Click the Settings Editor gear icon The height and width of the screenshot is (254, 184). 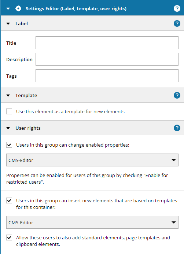pos(18,8)
